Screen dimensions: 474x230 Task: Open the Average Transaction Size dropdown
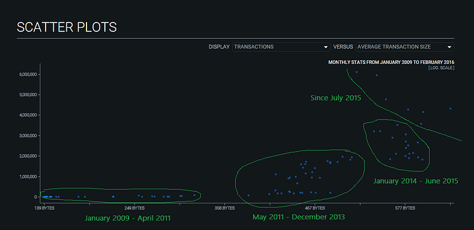coord(405,47)
